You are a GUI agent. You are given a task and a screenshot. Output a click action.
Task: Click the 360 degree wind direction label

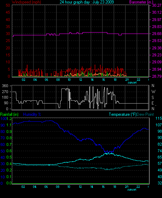[x=5, y=86]
